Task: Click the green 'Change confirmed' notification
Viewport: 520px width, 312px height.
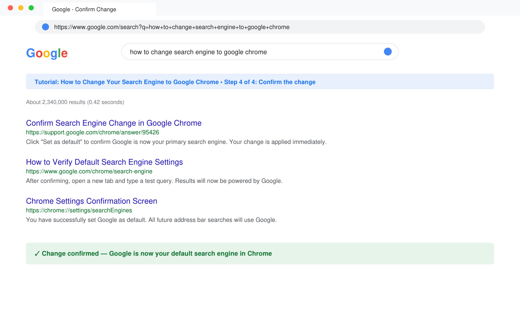Action: click(x=260, y=253)
